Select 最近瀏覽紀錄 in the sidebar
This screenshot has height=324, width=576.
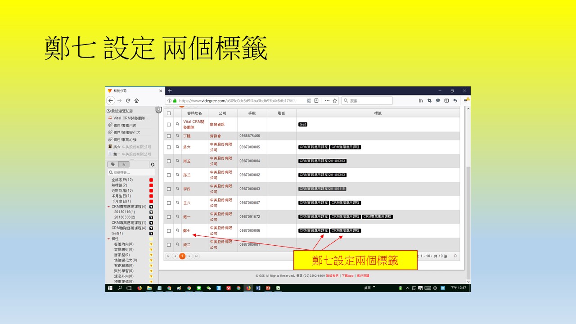coord(120,111)
